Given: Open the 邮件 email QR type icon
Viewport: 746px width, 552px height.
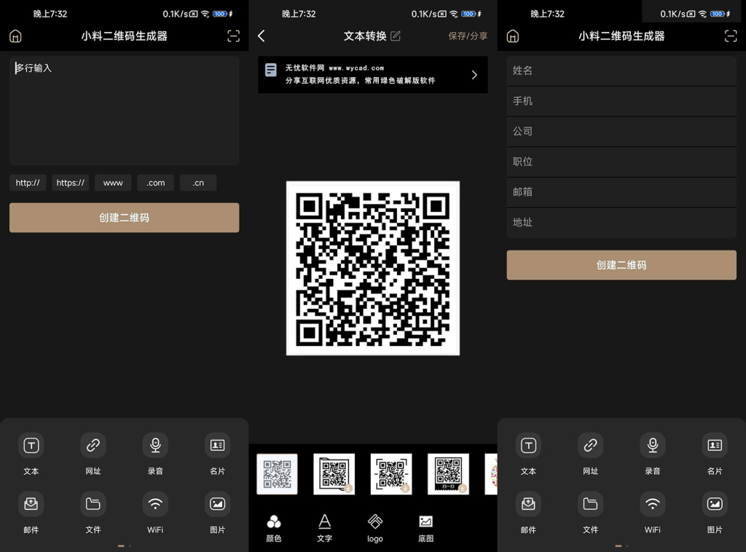Looking at the screenshot, I should 31,503.
